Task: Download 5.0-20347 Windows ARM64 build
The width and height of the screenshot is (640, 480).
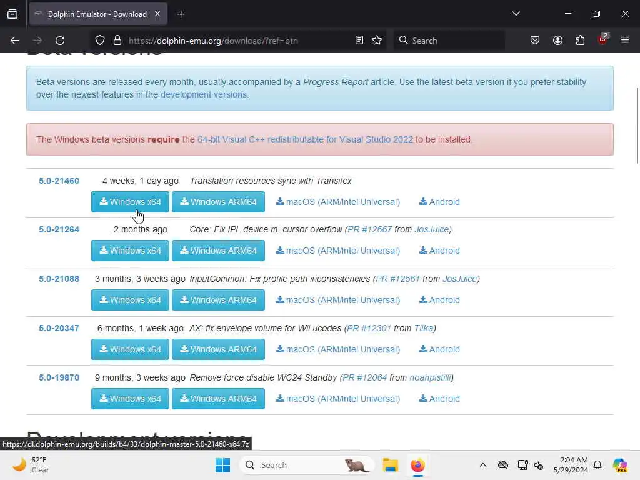Action: click(218, 349)
